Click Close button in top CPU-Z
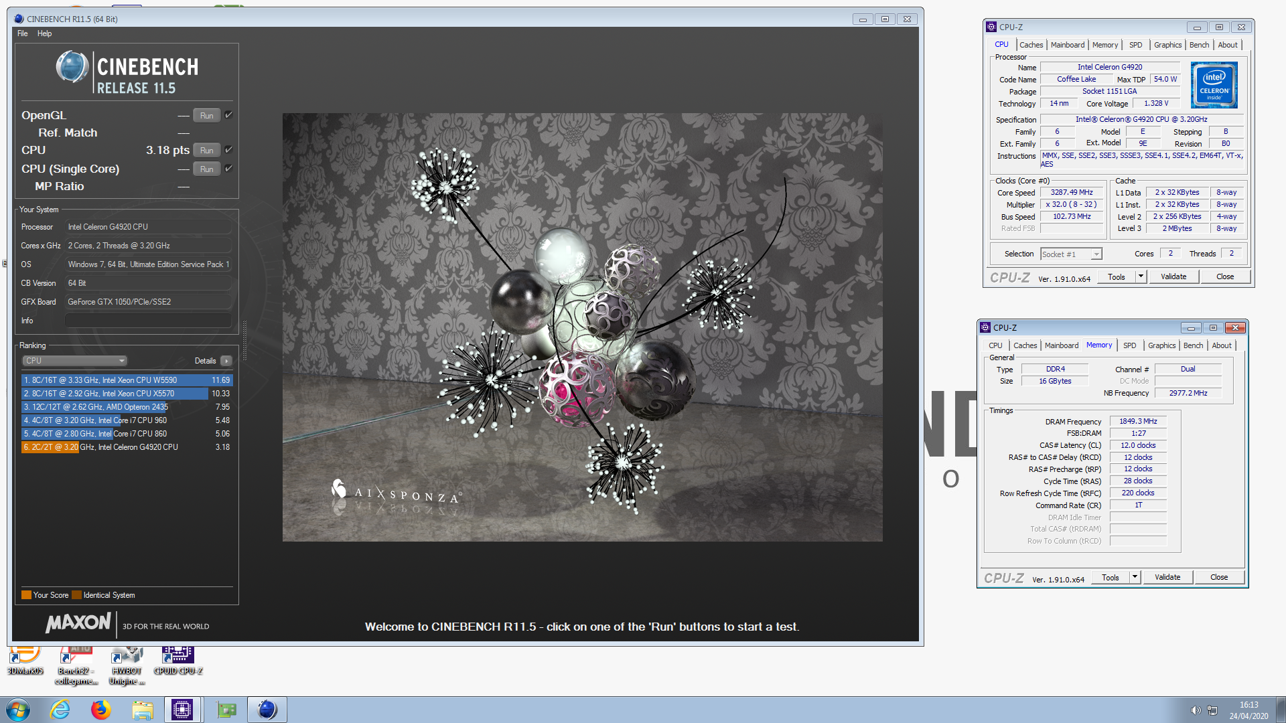Viewport: 1286px width, 723px height. tap(1224, 277)
